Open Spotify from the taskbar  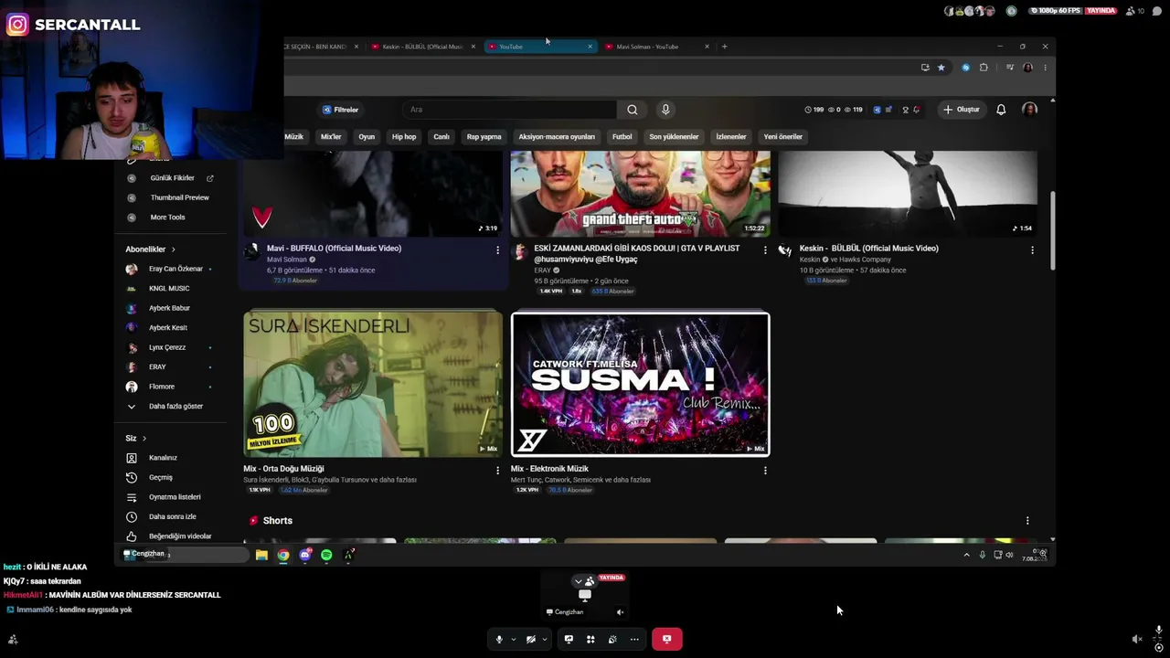pos(326,555)
